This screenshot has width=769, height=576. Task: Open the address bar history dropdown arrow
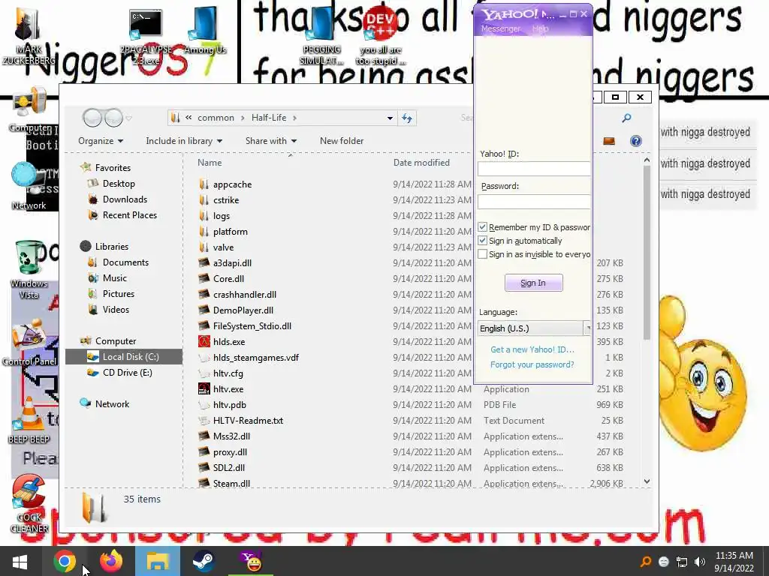[x=390, y=118]
